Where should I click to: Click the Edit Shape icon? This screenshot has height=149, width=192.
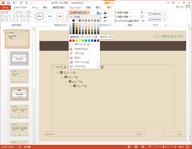(x=28, y=12)
